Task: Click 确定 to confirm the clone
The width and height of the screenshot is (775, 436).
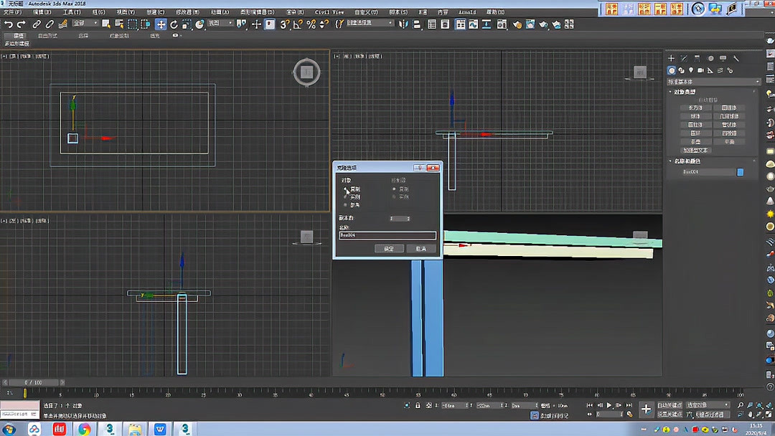Action: [391, 249]
